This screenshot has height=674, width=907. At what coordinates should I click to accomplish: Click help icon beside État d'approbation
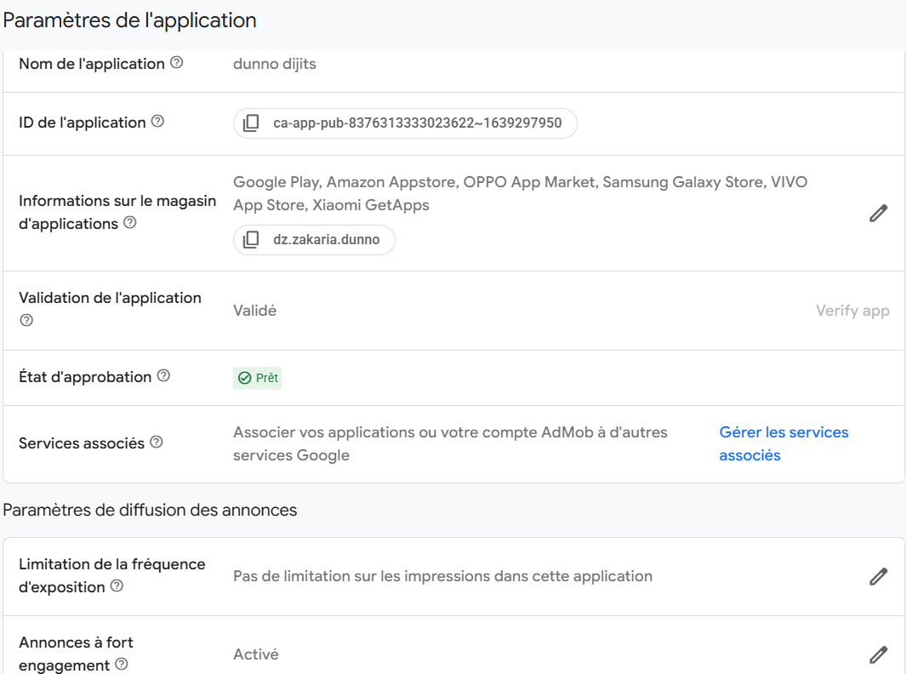163,376
